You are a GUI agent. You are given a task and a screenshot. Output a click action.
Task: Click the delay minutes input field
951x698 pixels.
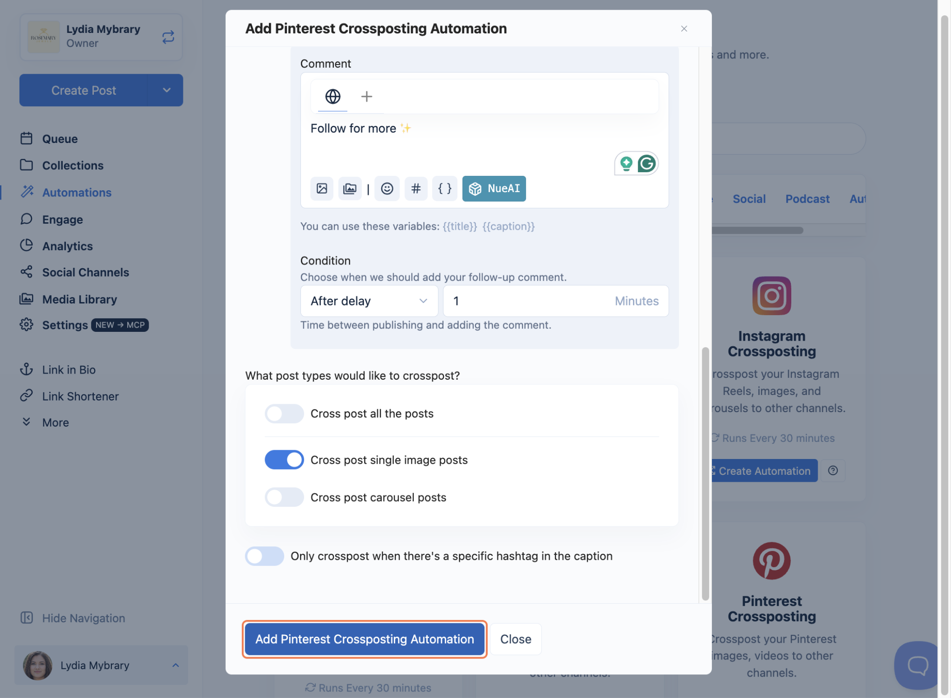556,301
